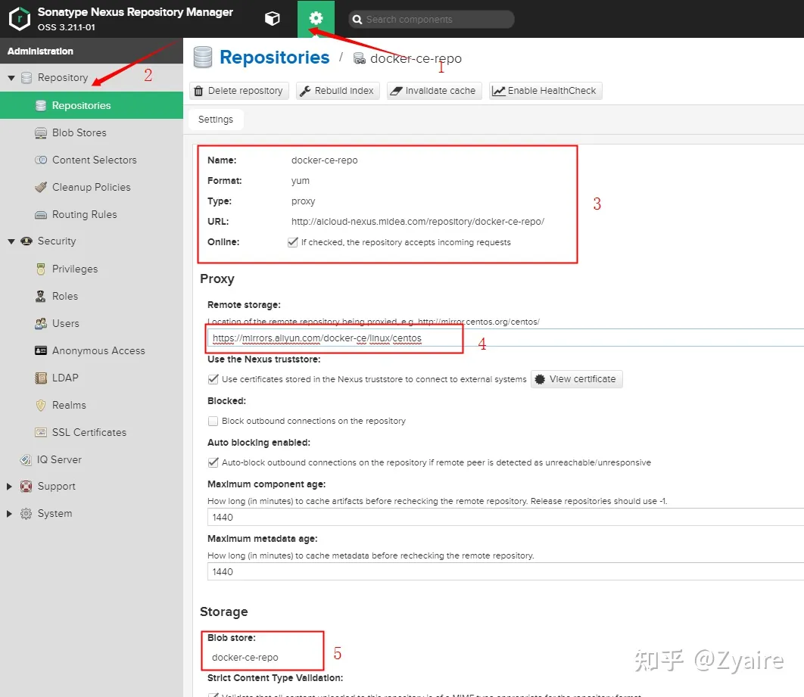Open the Browse cube icon in header
The image size is (804, 697).
[273, 18]
